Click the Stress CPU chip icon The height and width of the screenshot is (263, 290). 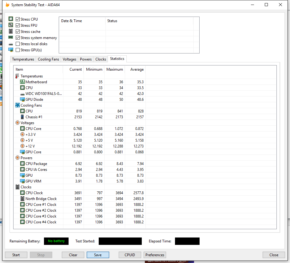pyautogui.click(x=11, y=19)
